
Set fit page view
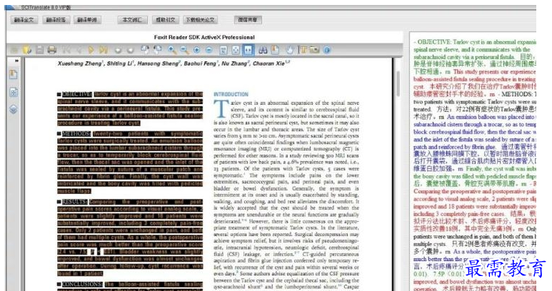[x=236, y=50]
